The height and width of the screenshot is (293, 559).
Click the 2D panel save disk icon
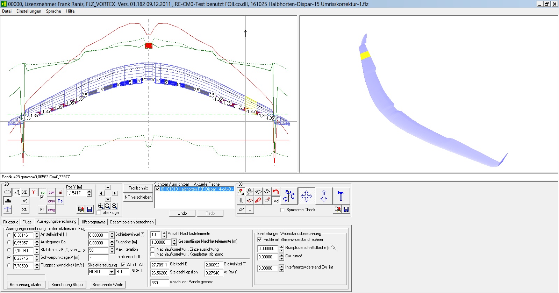[89, 209]
